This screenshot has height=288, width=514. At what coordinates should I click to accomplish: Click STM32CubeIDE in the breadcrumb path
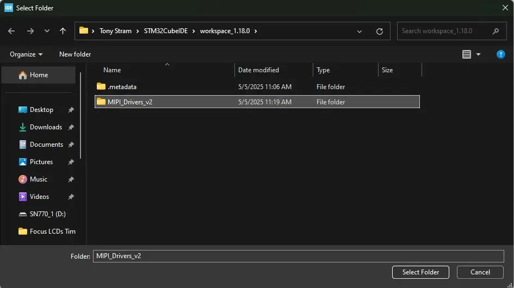pos(166,31)
